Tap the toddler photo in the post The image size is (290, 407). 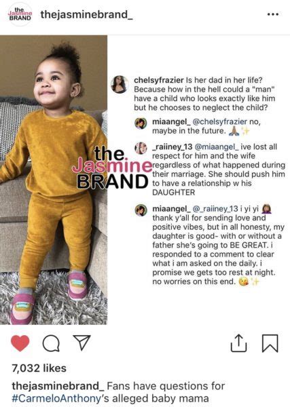(x=54, y=180)
